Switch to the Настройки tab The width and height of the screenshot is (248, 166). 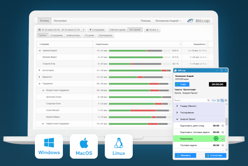click(60, 21)
